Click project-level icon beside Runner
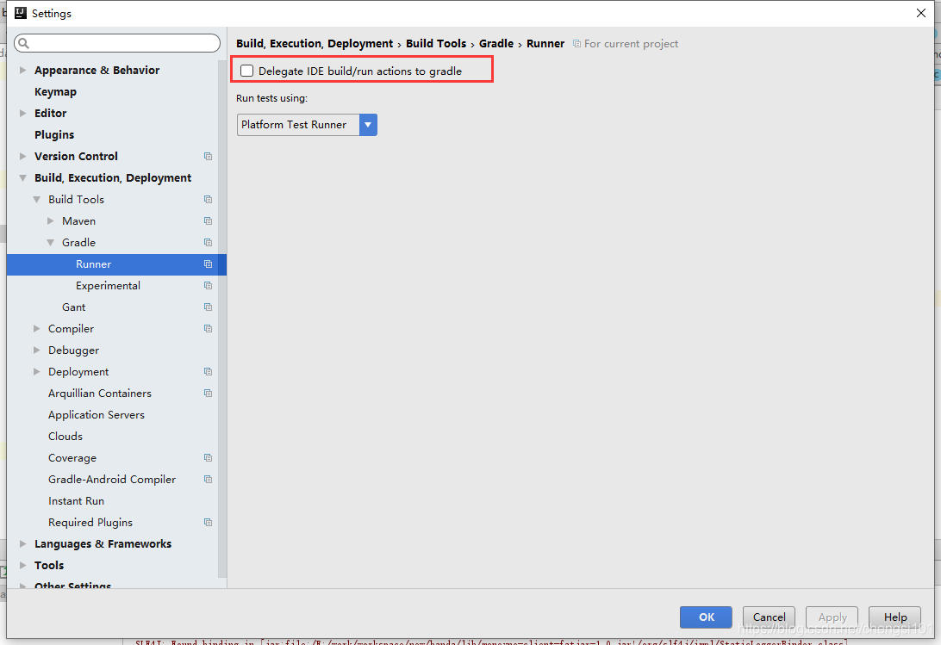Screen dimensions: 941x645 [209, 264]
